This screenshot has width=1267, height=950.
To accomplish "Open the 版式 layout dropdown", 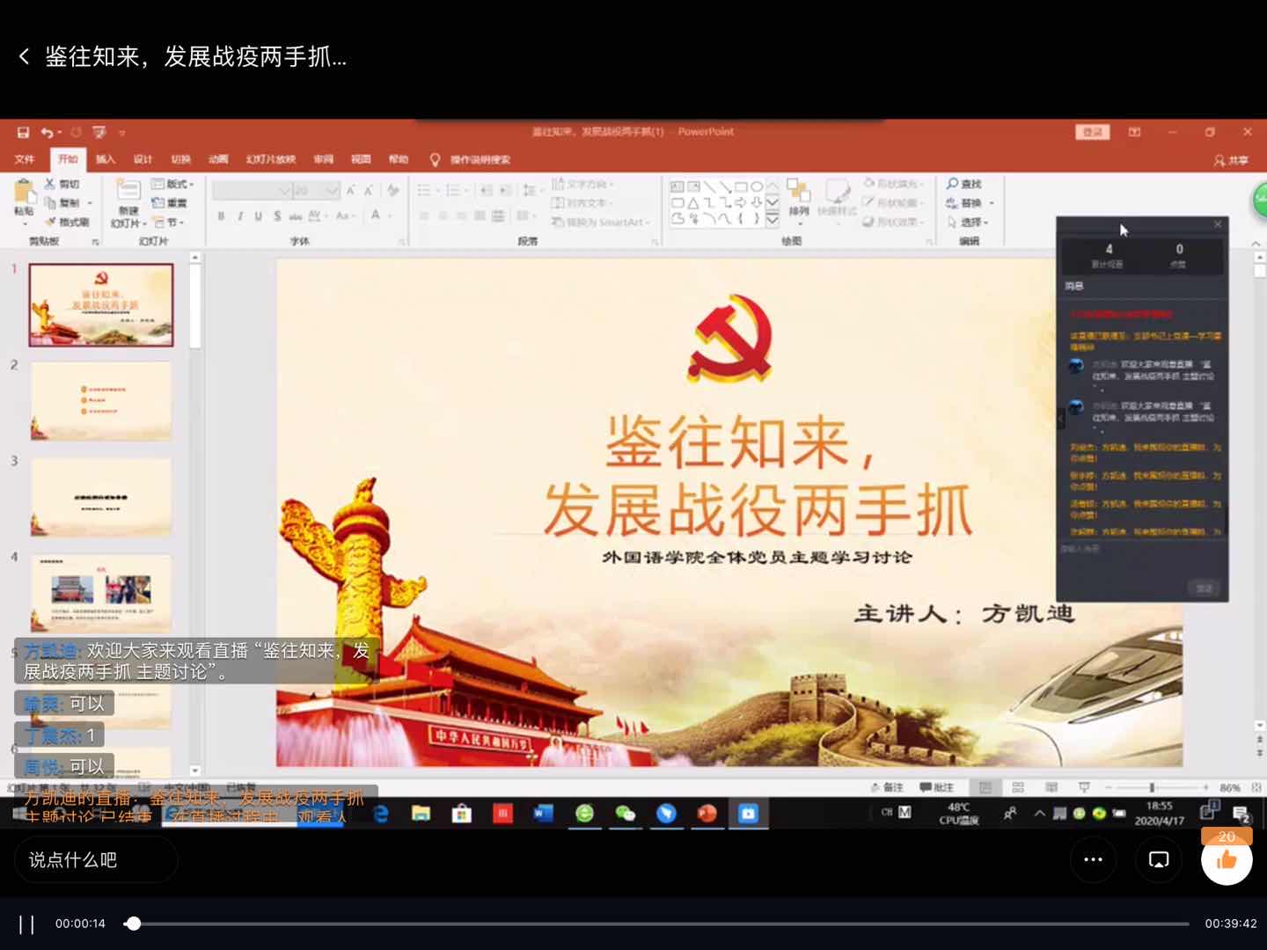I will [x=172, y=184].
